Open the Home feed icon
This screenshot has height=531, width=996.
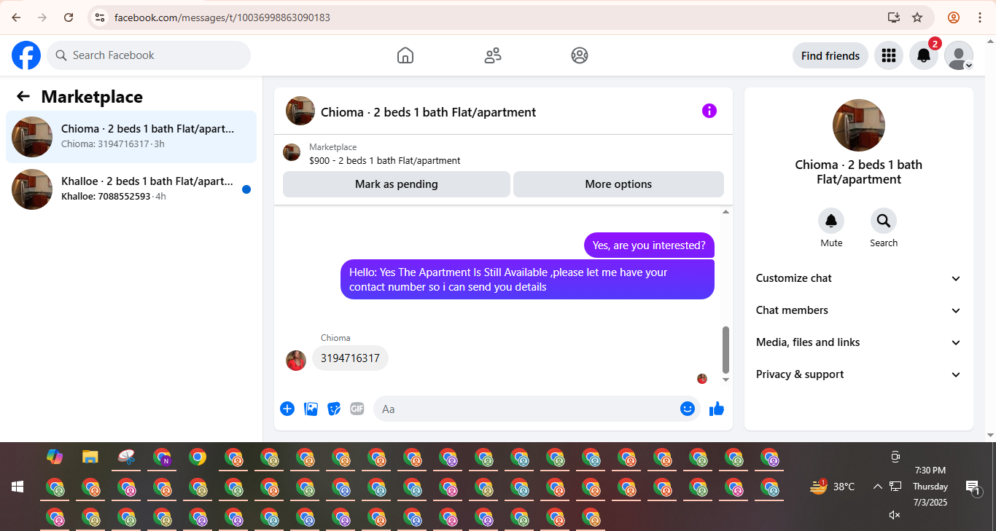[405, 55]
